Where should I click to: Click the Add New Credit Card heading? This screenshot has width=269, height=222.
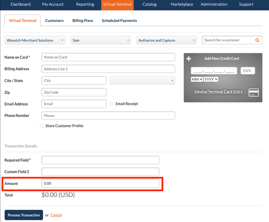tap(221, 59)
